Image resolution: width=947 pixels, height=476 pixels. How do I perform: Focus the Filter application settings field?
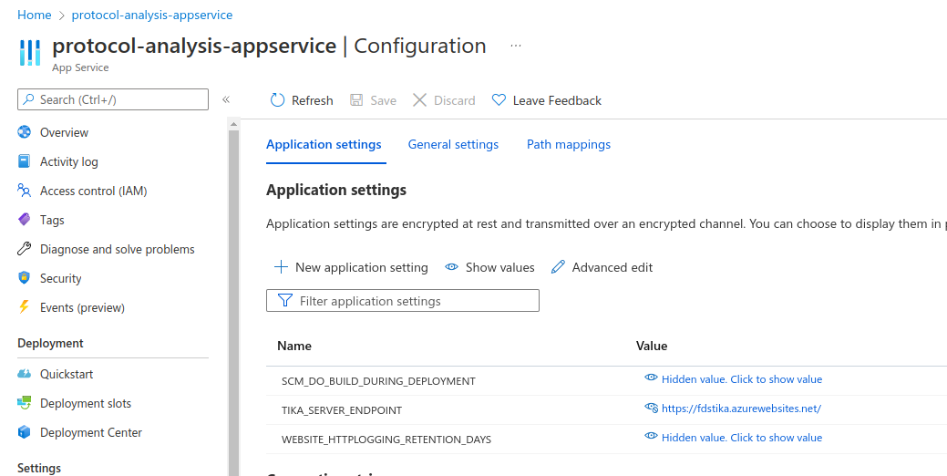coord(403,301)
